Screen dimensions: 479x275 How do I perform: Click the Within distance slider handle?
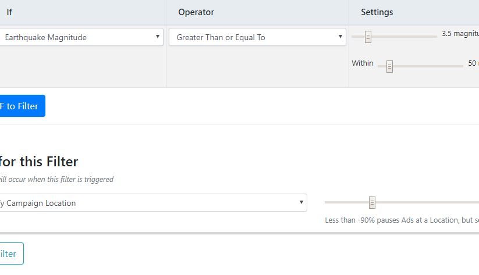(389, 66)
